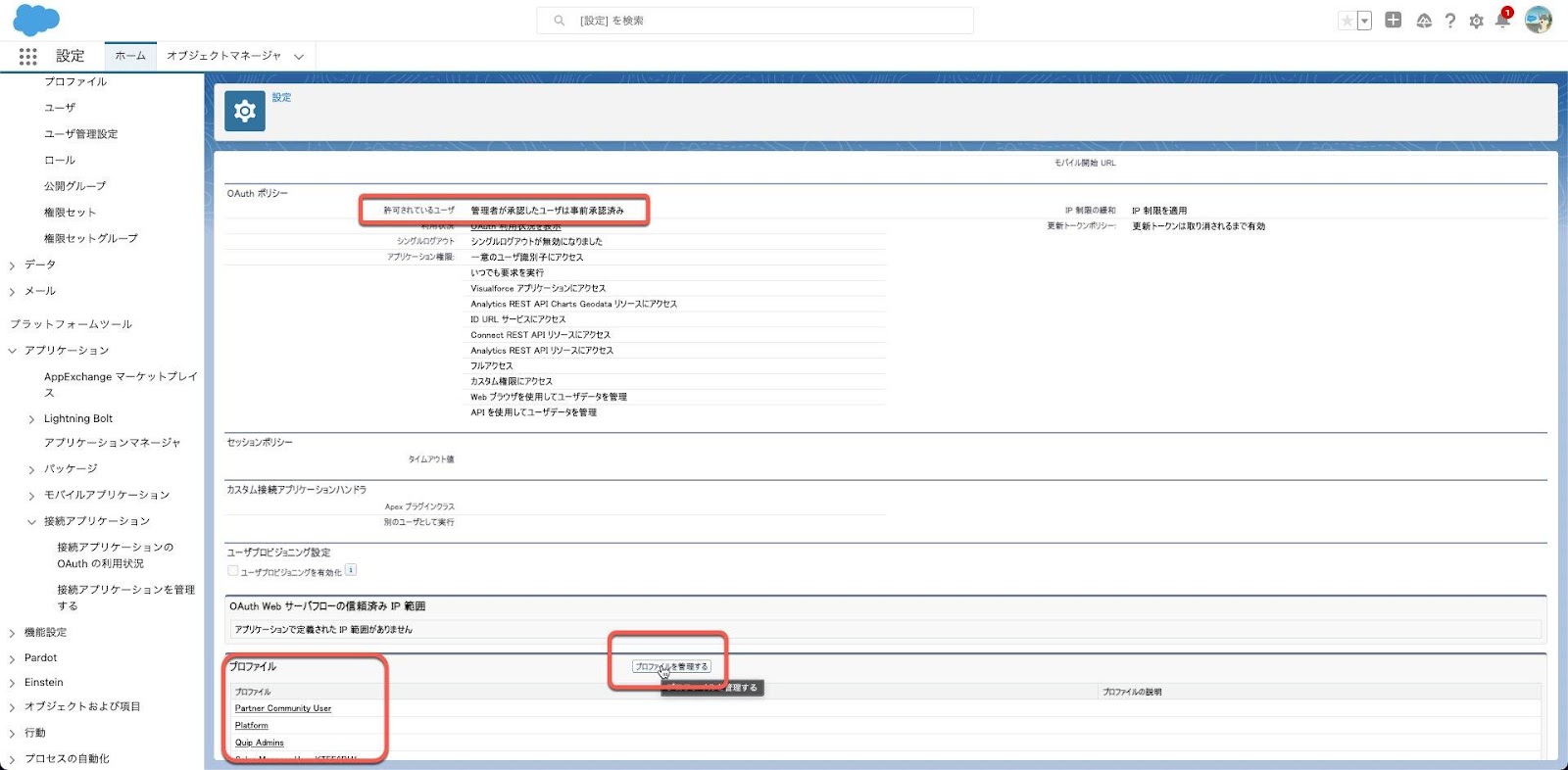This screenshot has width=1568, height=770.
Task: Expand プロセスの自動化
Action: pos(12,759)
